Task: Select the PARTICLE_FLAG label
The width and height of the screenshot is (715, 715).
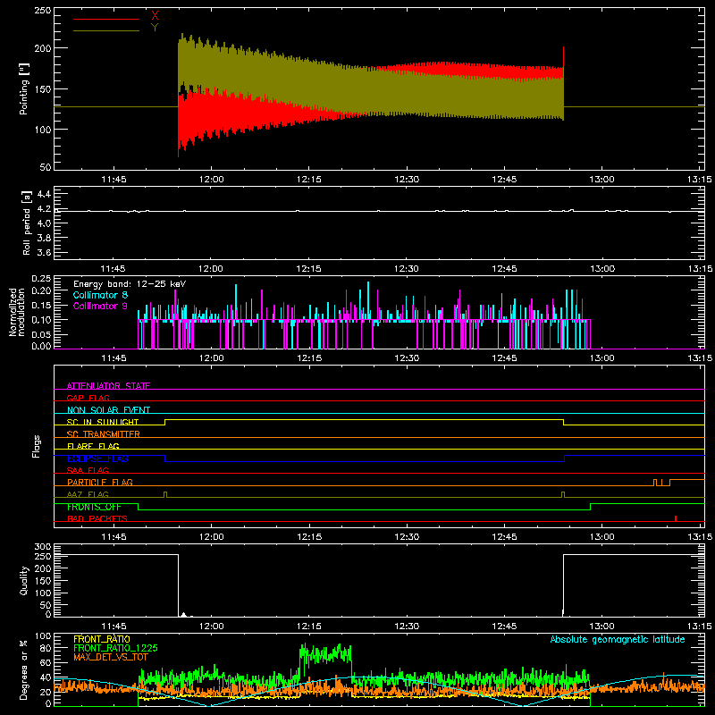Action: (100, 482)
